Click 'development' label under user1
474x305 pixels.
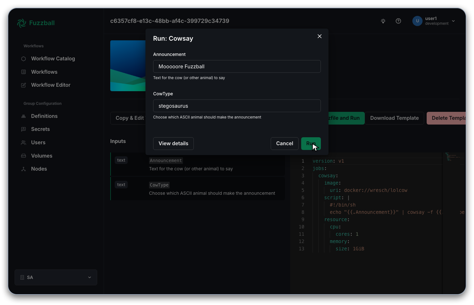coord(437,24)
